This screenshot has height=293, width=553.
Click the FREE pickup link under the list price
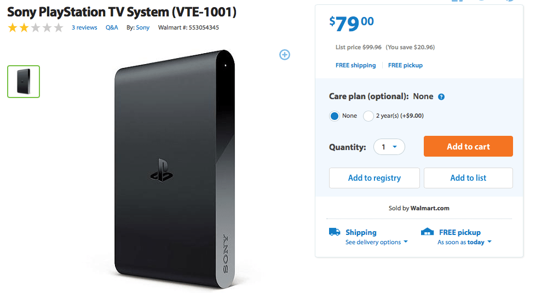(x=405, y=65)
